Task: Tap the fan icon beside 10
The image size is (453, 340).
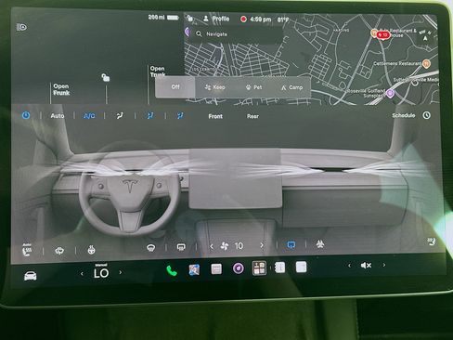Action: tap(225, 246)
